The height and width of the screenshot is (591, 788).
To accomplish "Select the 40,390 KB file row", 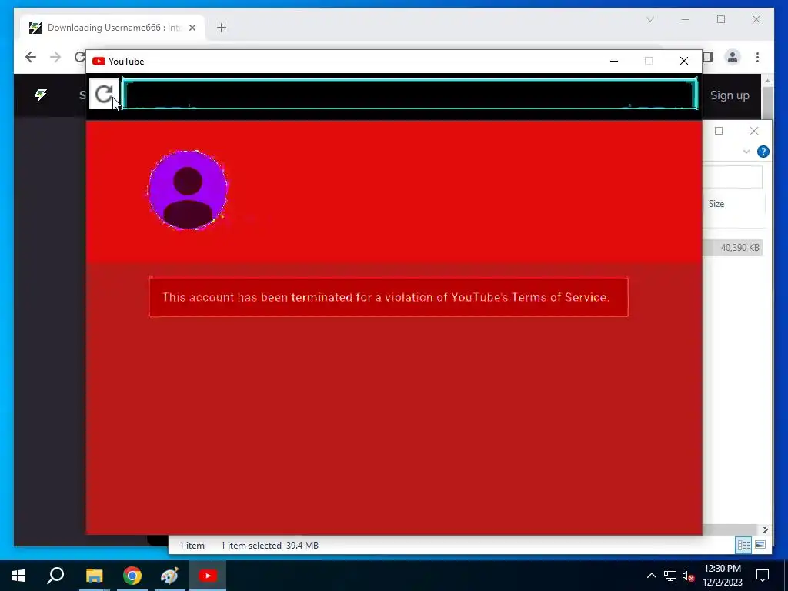I will [x=733, y=248].
